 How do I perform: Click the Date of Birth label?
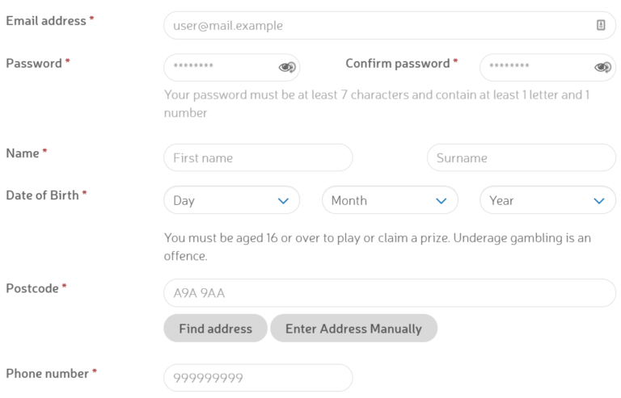[42, 195]
